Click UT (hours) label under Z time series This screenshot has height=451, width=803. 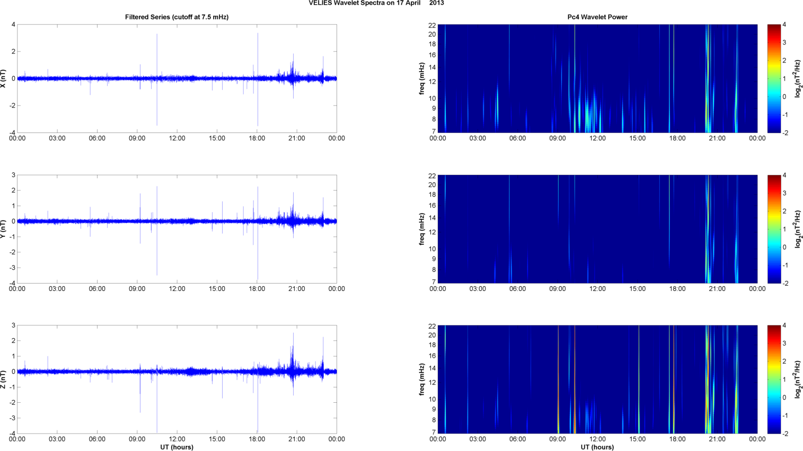click(x=177, y=447)
